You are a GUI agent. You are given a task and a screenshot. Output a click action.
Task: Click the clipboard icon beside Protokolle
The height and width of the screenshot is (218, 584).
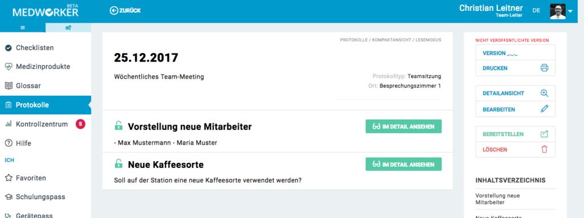[8, 105]
